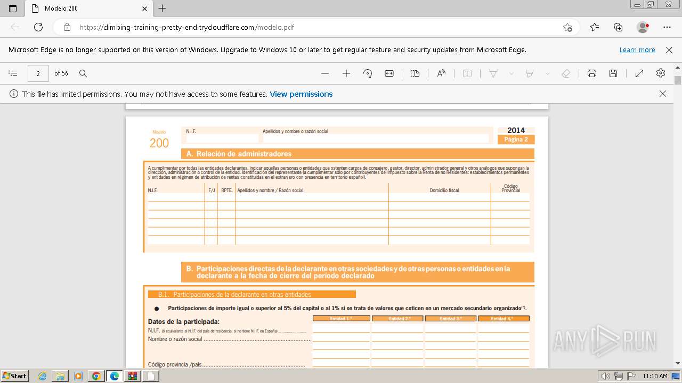682x383 pixels.
Task: Open a new browser tab
Action: [163, 9]
